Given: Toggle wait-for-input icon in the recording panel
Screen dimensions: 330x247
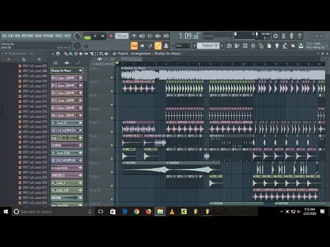Looking at the screenshot, I should point(142,36).
